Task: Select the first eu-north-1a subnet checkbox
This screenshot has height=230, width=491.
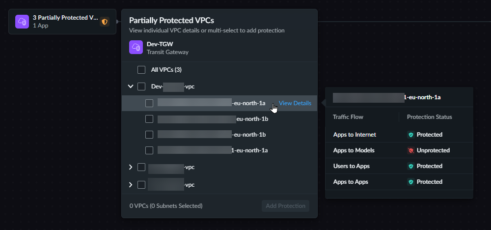Action: (149, 103)
